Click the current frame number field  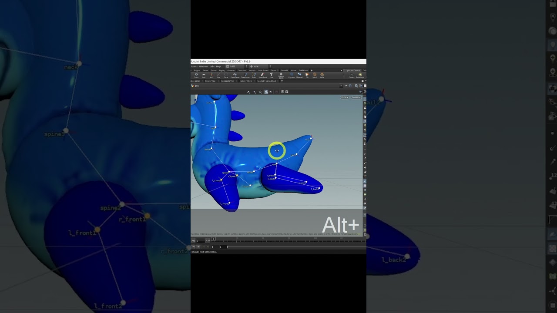pos(200,241)
